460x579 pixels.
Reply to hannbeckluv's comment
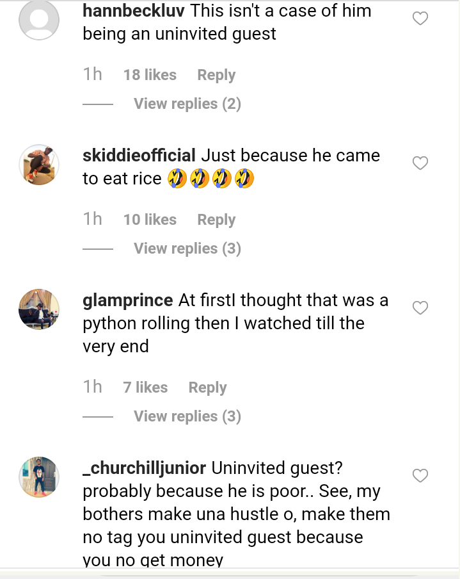point(216,75)
